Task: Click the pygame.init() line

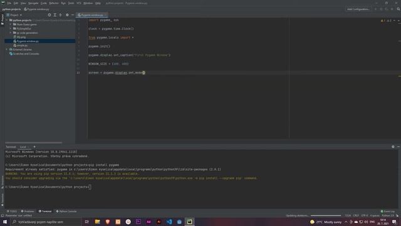Action: point(99,46)
